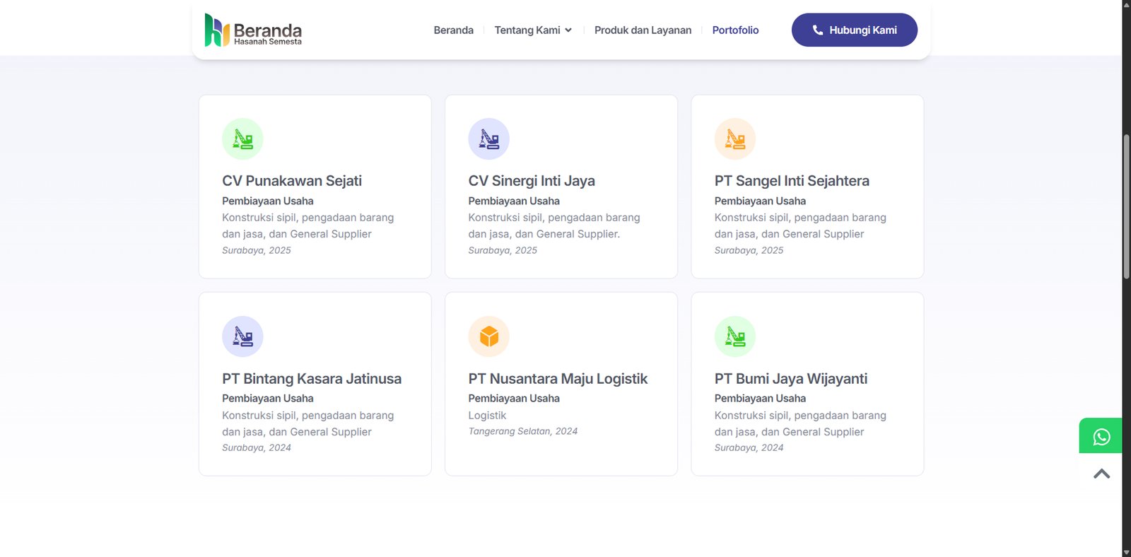Viewport: 1131px width, 557px height.
Task: Open the WhatsApp chat button
Action: [1101, 436]
